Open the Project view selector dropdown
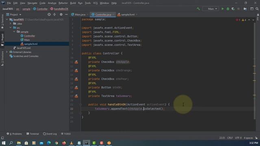 [14, 15]
